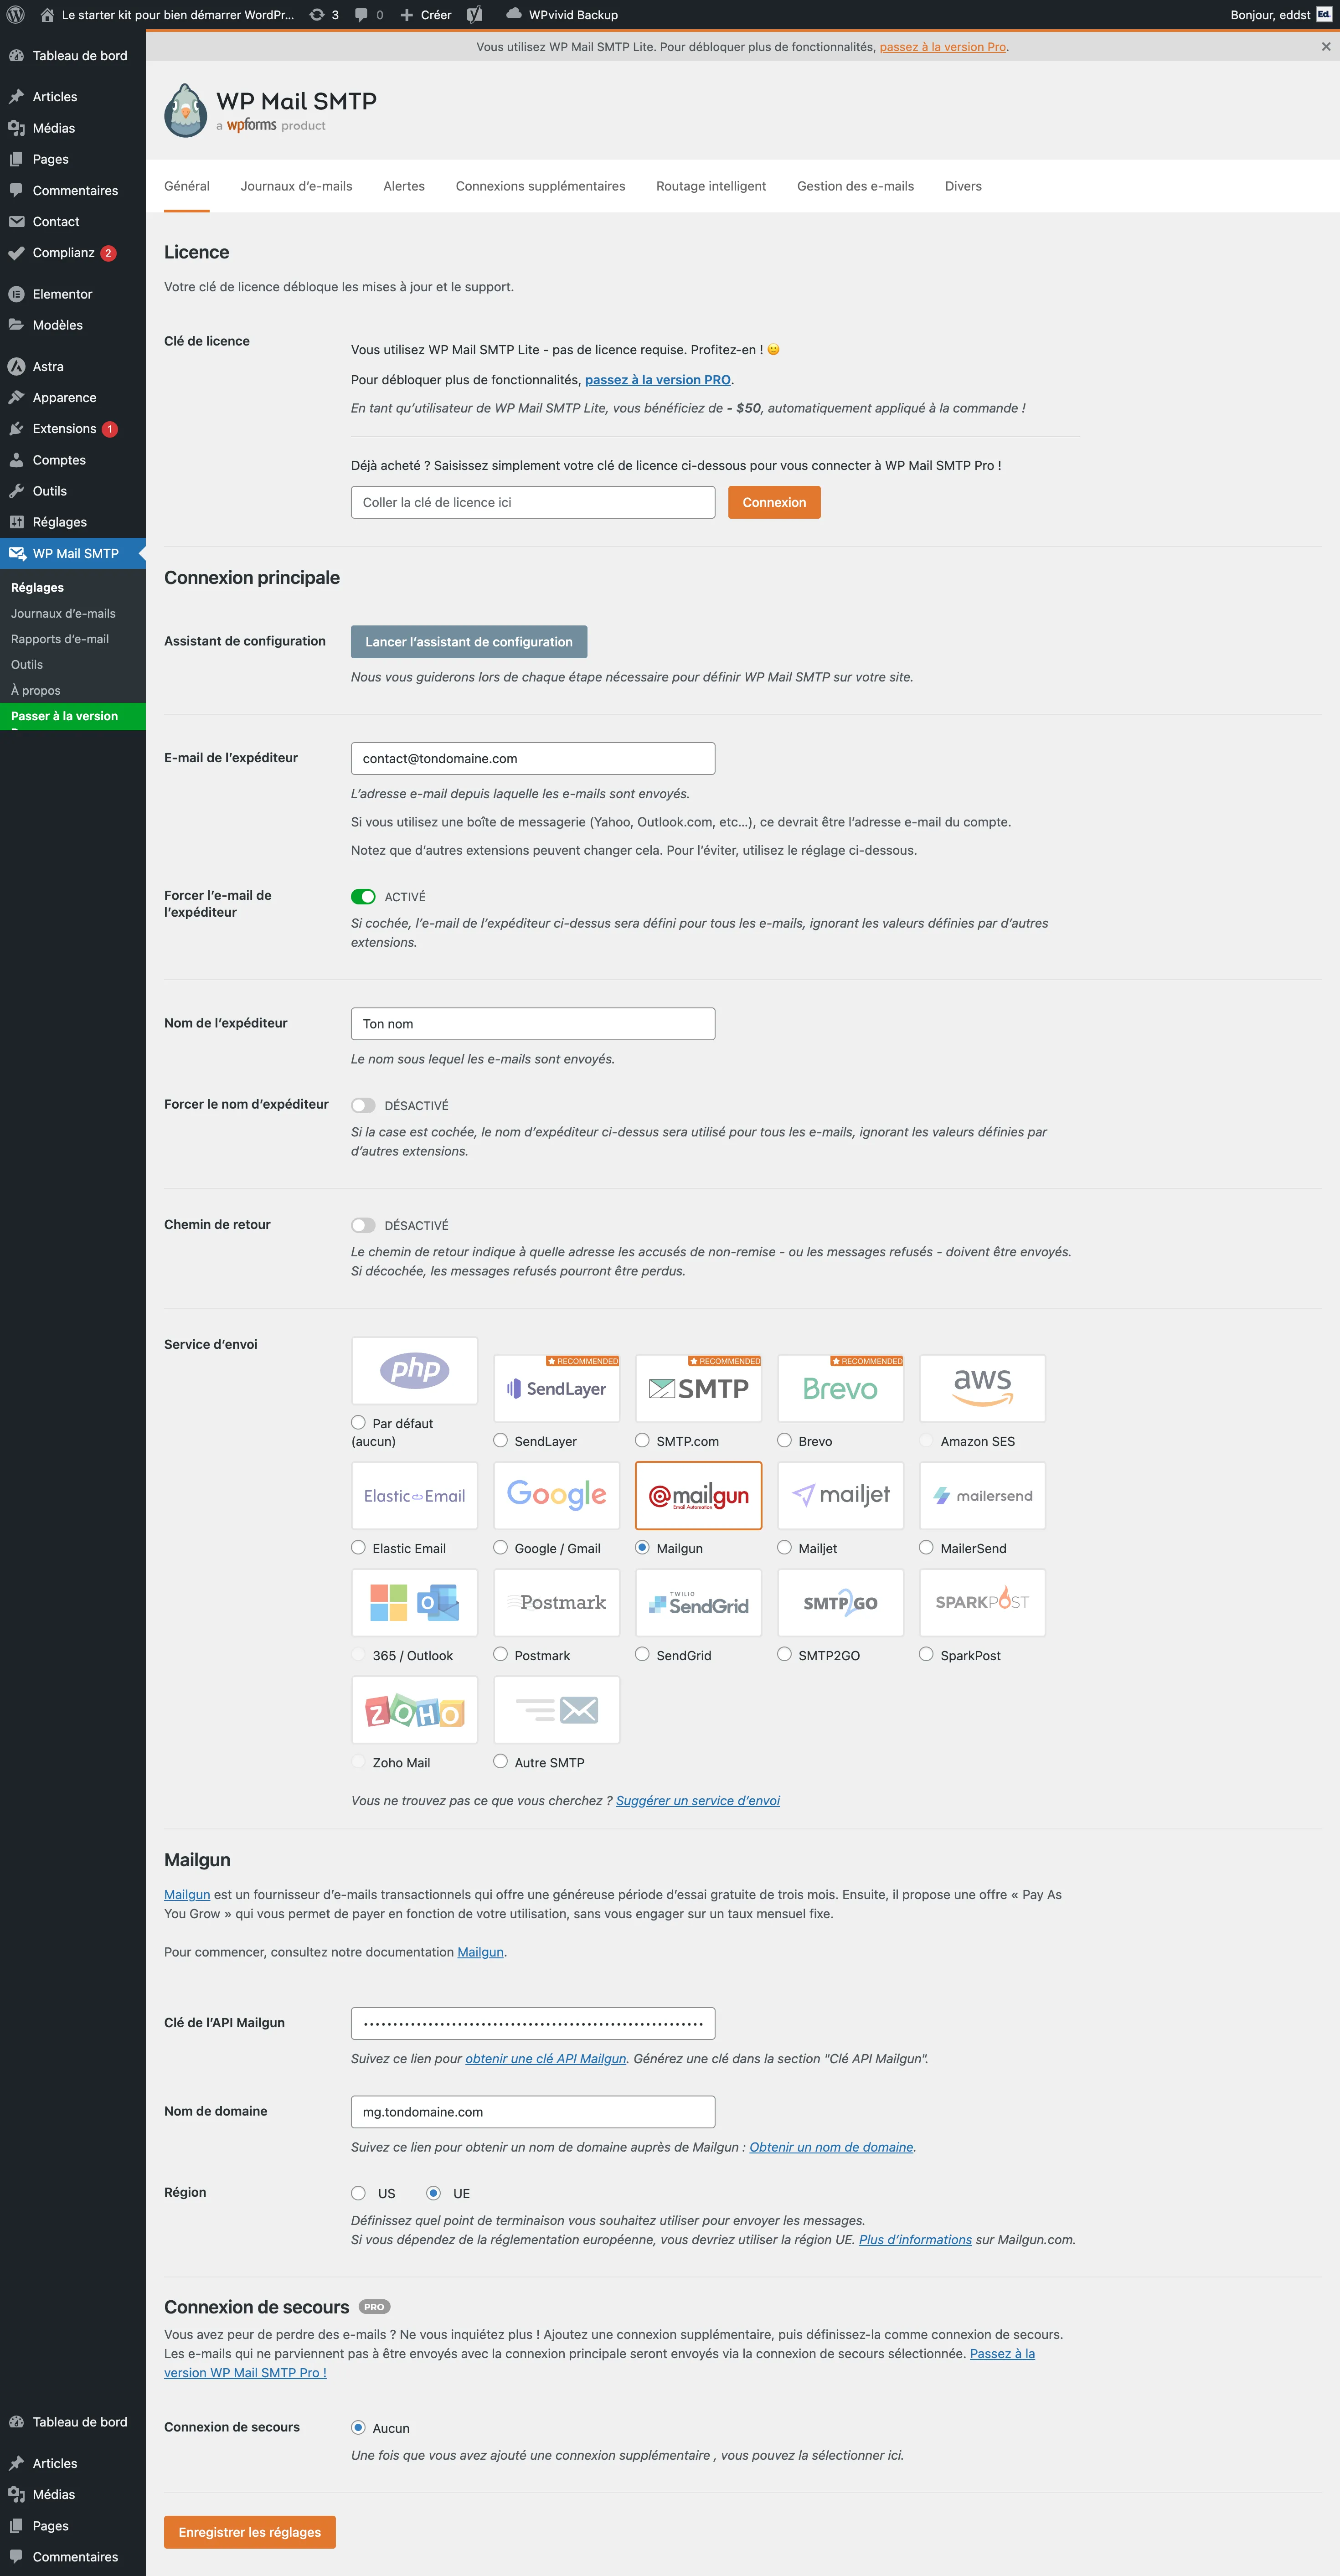Click the Brevo mailer logo

point(841,1388)
